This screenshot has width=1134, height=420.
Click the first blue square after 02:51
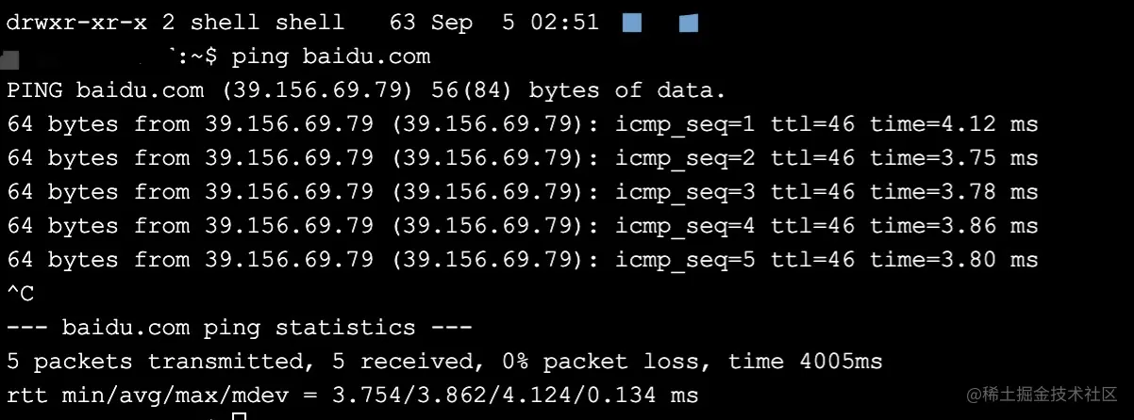[x=632, y=23]
